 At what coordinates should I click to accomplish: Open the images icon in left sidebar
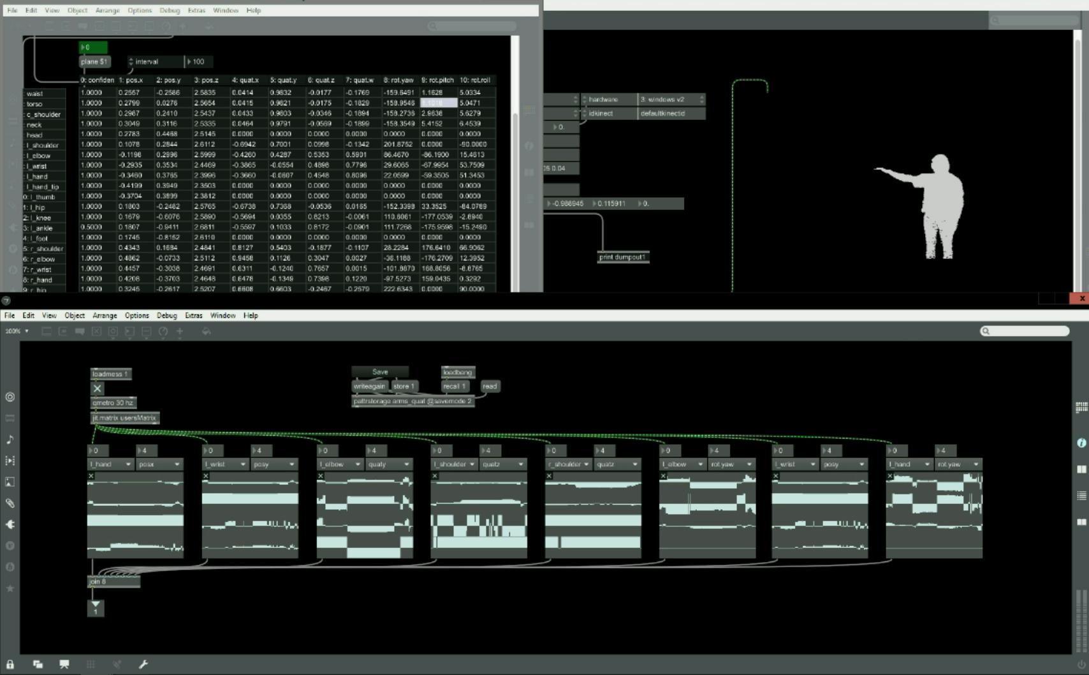[x=10, y=482]
